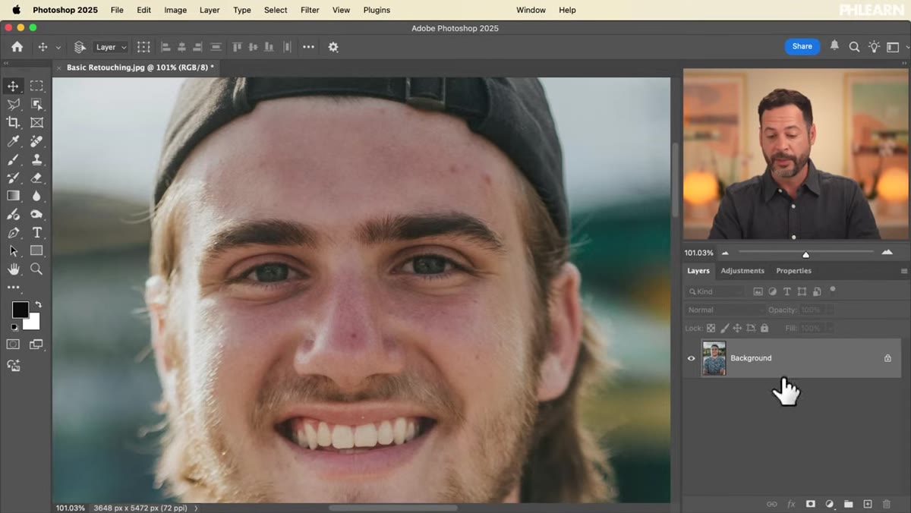The image size is (911, 513).
Task: Open the fx layer styles button
Action: [791, 504]
